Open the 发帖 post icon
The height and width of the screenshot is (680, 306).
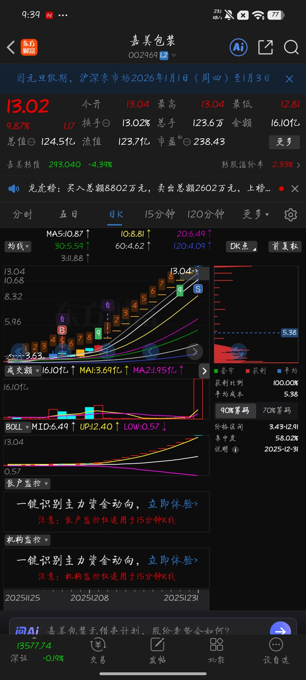[x=158, y=651]
